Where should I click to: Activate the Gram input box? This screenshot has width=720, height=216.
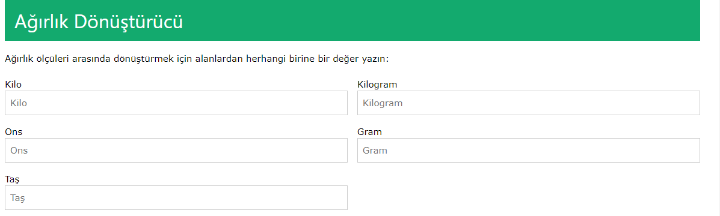click(529, 150)
